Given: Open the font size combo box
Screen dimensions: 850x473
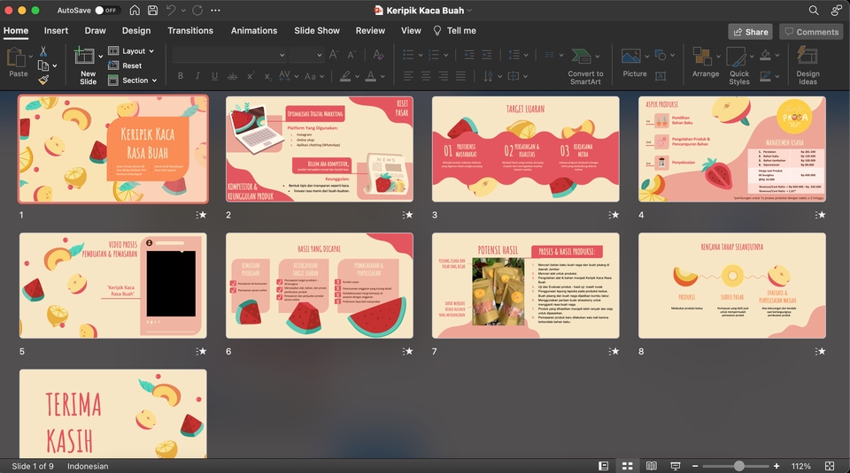Looking at the screenshot, I should point(306,55).
